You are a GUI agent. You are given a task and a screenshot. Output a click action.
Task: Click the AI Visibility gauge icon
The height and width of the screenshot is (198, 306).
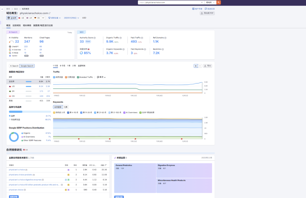coord(12,42)
